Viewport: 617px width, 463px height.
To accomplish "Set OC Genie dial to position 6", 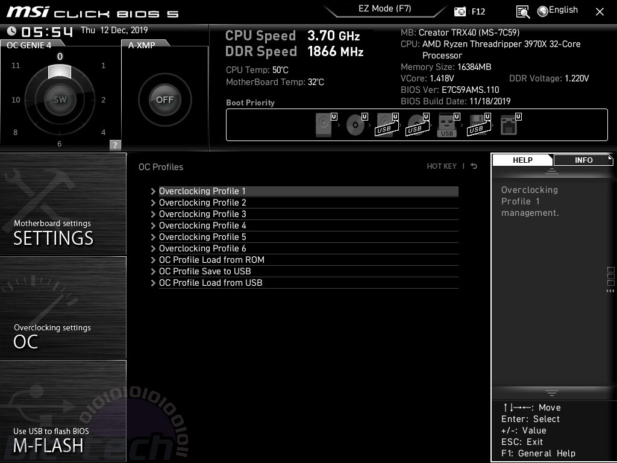I will coord(60,143).
